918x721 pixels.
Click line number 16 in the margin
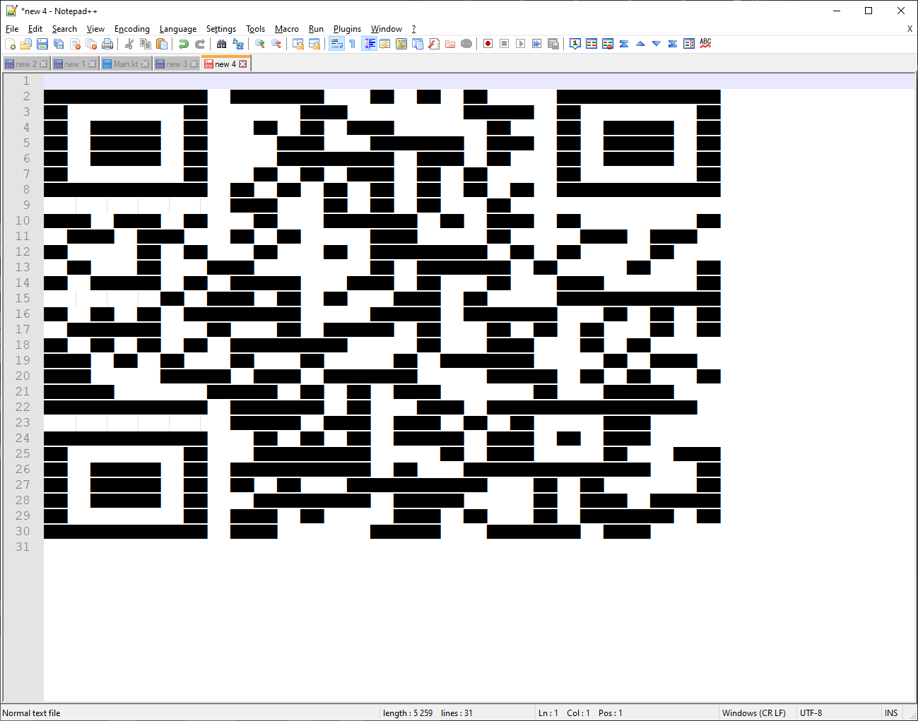click(23, 314)
